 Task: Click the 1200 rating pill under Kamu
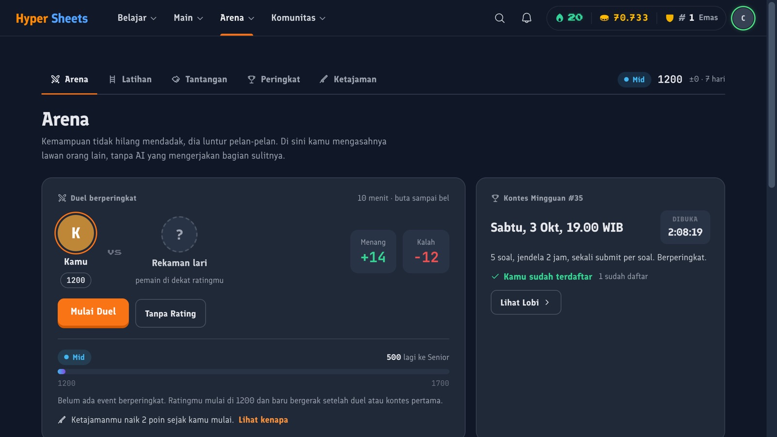[x=76, y=280]
